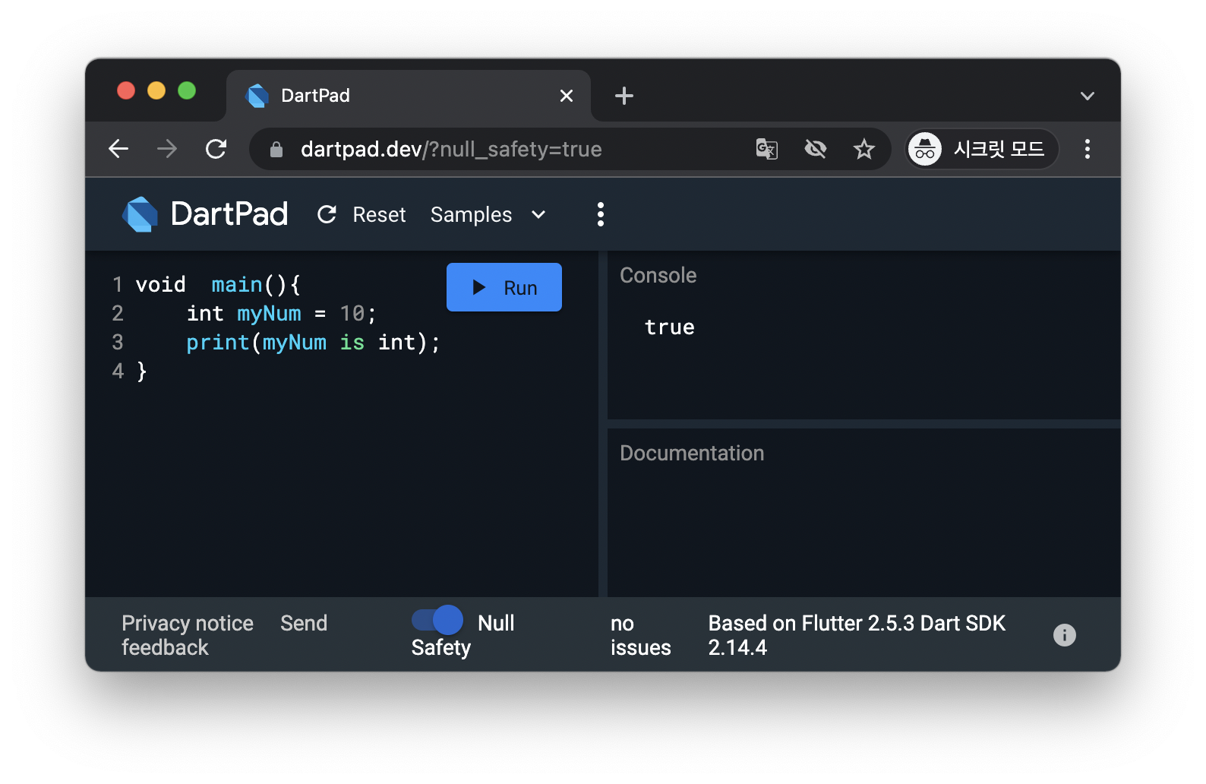The width and height of the screenshot is (1206, 784).
Task: Click the translate page icon
Action: [767, 149]
